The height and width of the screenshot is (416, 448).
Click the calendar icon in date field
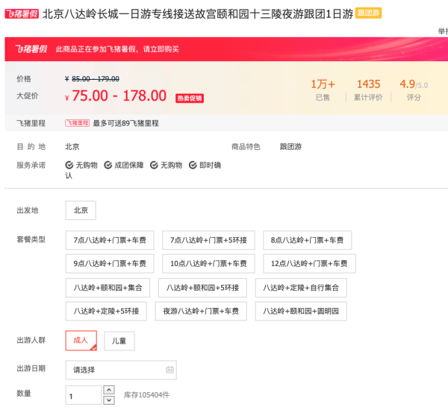169,370
